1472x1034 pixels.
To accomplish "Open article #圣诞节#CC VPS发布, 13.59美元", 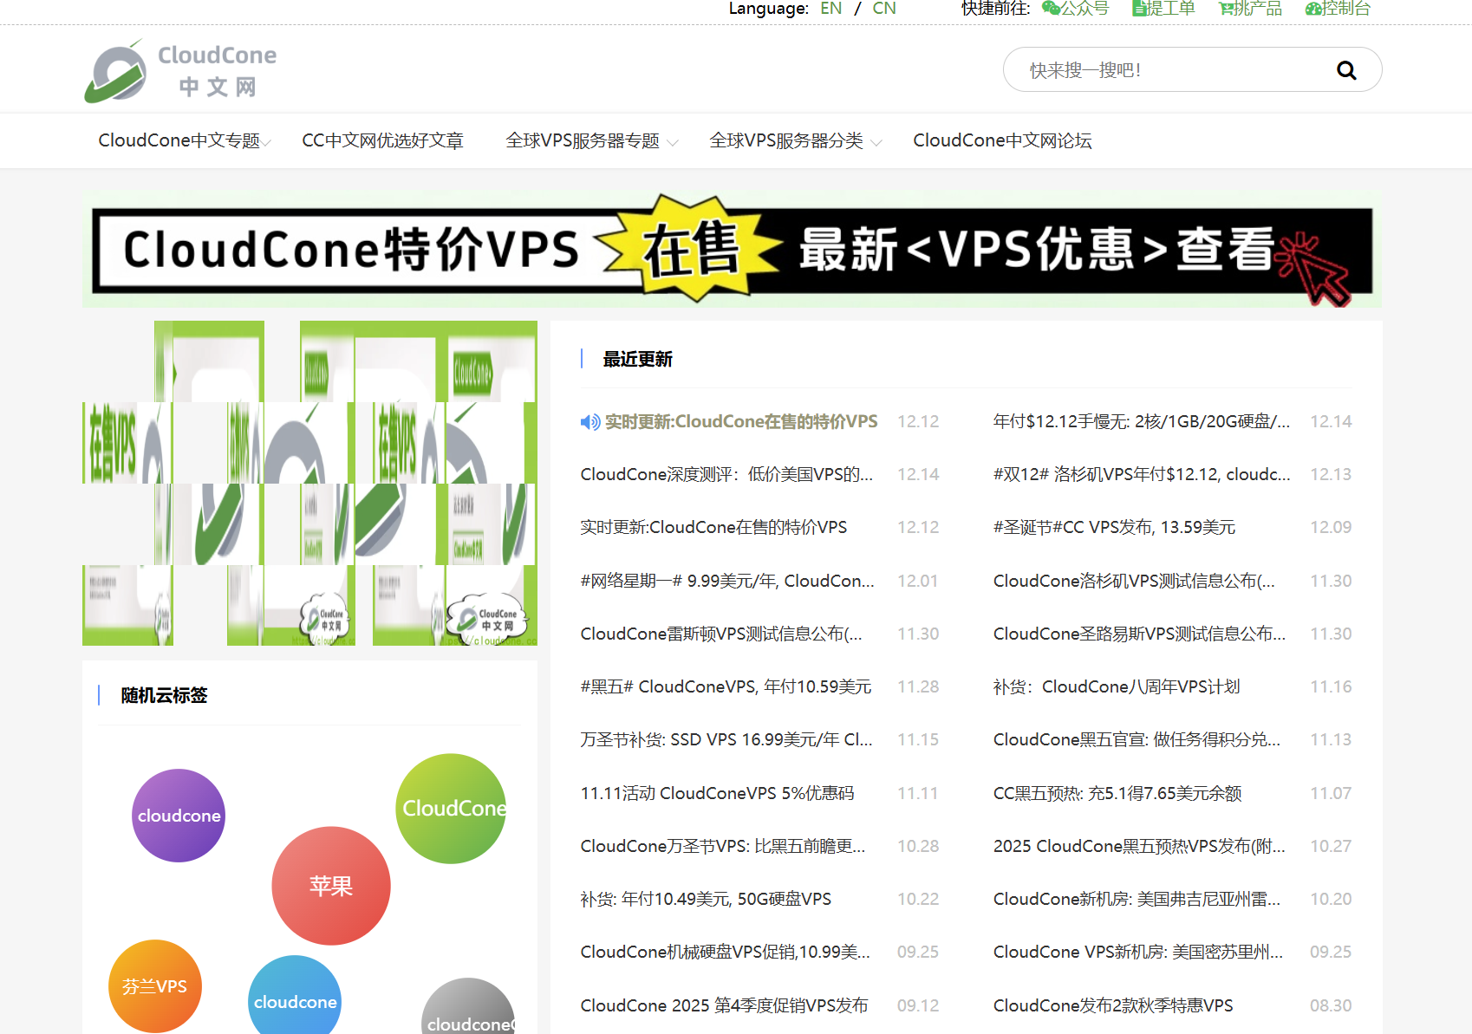I will (1114, 528).
